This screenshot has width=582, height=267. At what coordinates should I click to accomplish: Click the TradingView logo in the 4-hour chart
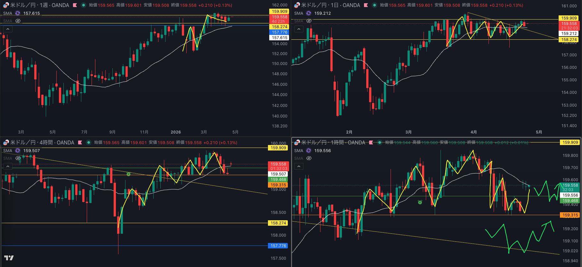(9, 258)
